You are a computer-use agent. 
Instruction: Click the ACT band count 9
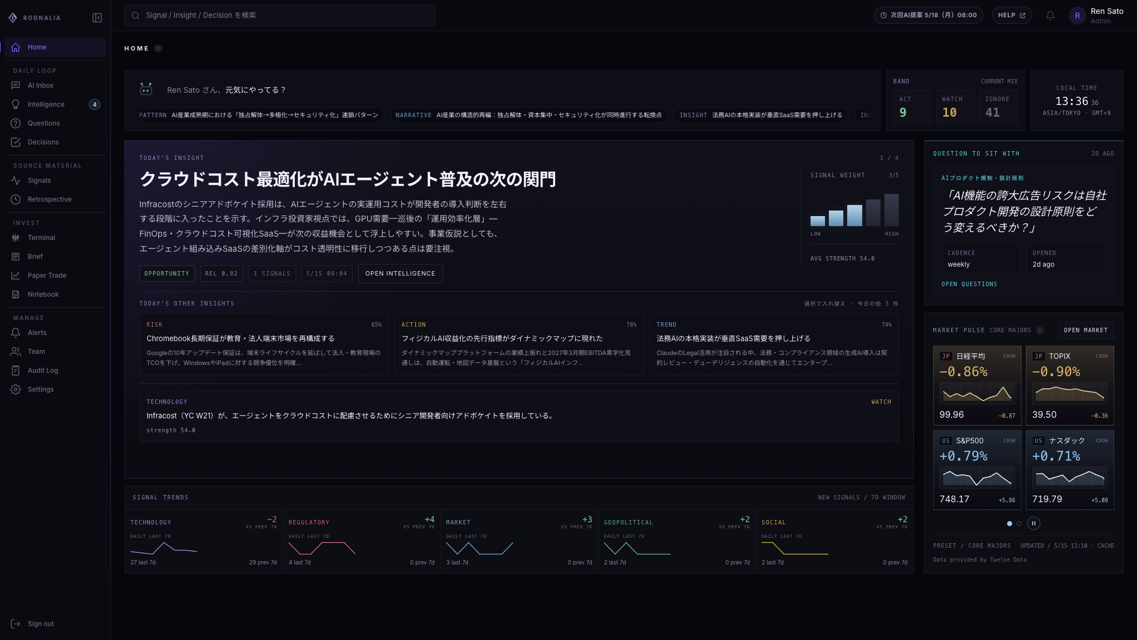912,107
